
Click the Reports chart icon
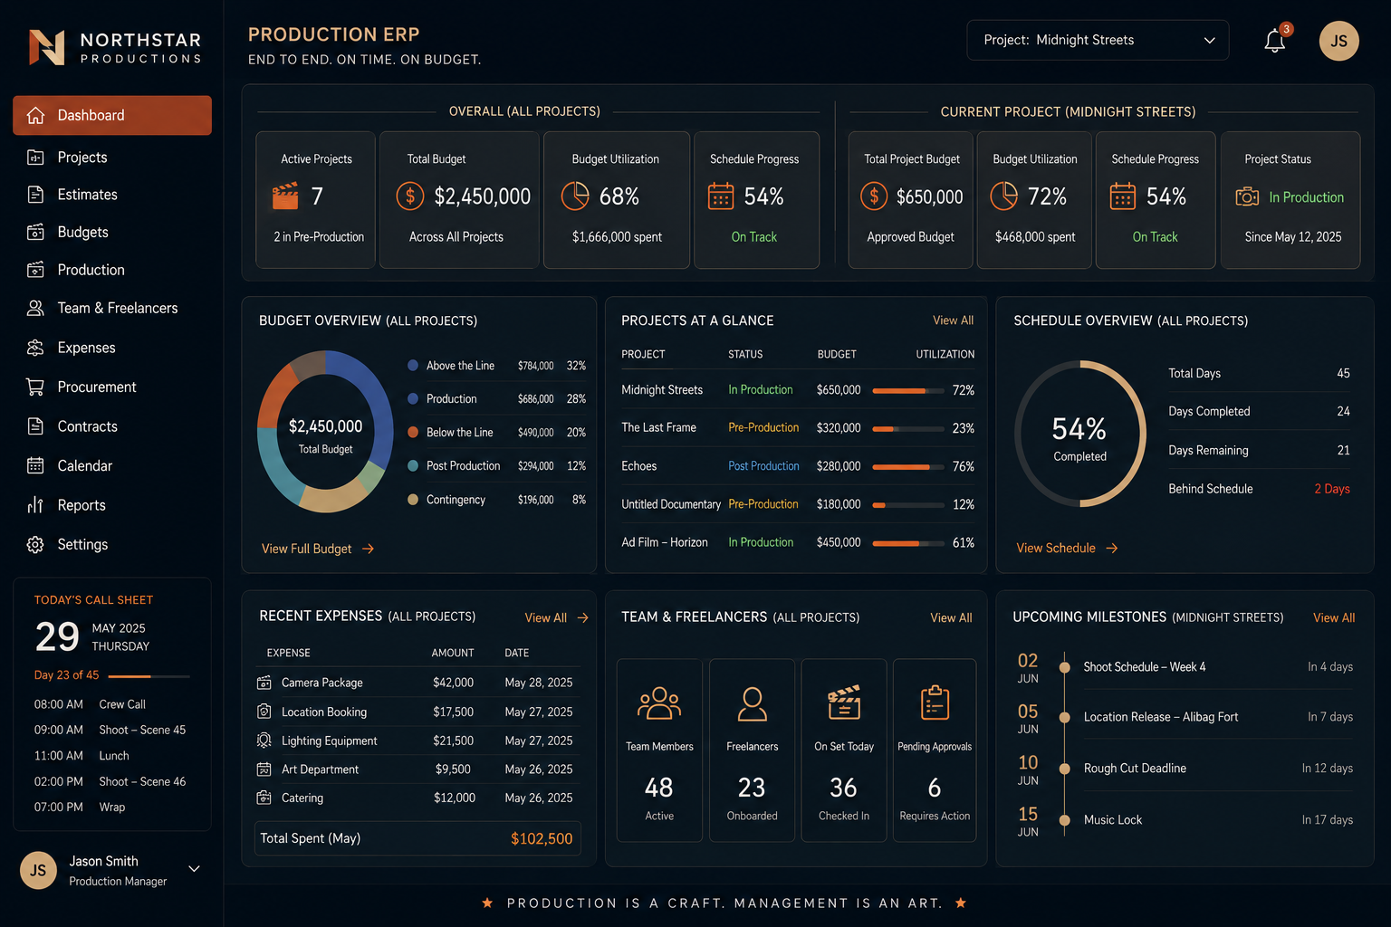(35, 505)
